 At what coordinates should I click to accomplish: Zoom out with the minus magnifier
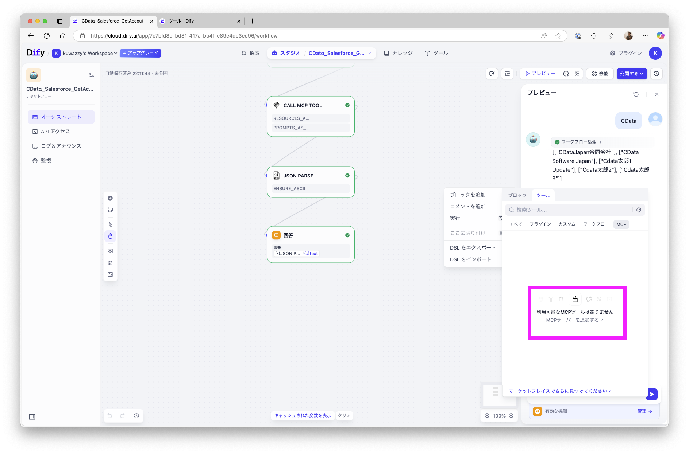[x=487, y=416]
